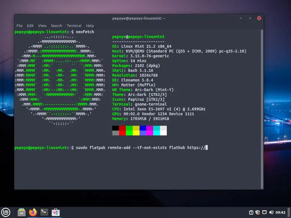Minimize the terminal window
291x218 pixels.
click(241, 18)
